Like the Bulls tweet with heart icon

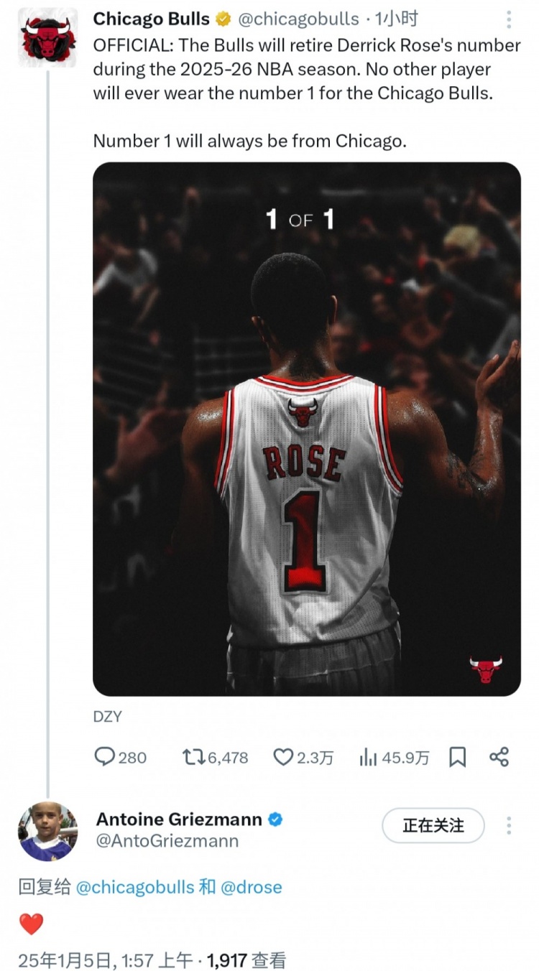[x=283, y=757]
